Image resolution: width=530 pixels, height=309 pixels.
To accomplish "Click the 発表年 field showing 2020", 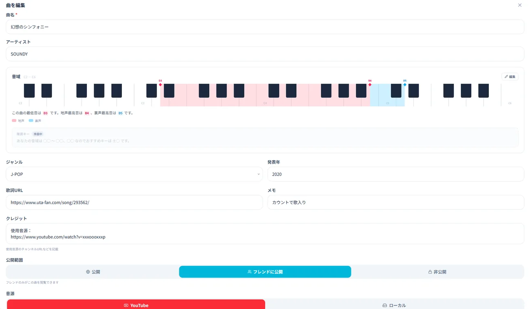I will [x=395, y=174].
